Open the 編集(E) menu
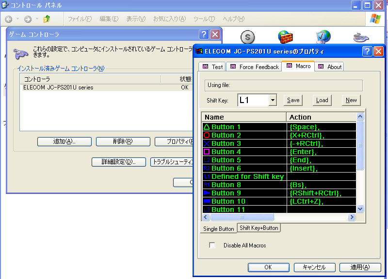Screen dimensions: 388x279 (x=109, y=19)
